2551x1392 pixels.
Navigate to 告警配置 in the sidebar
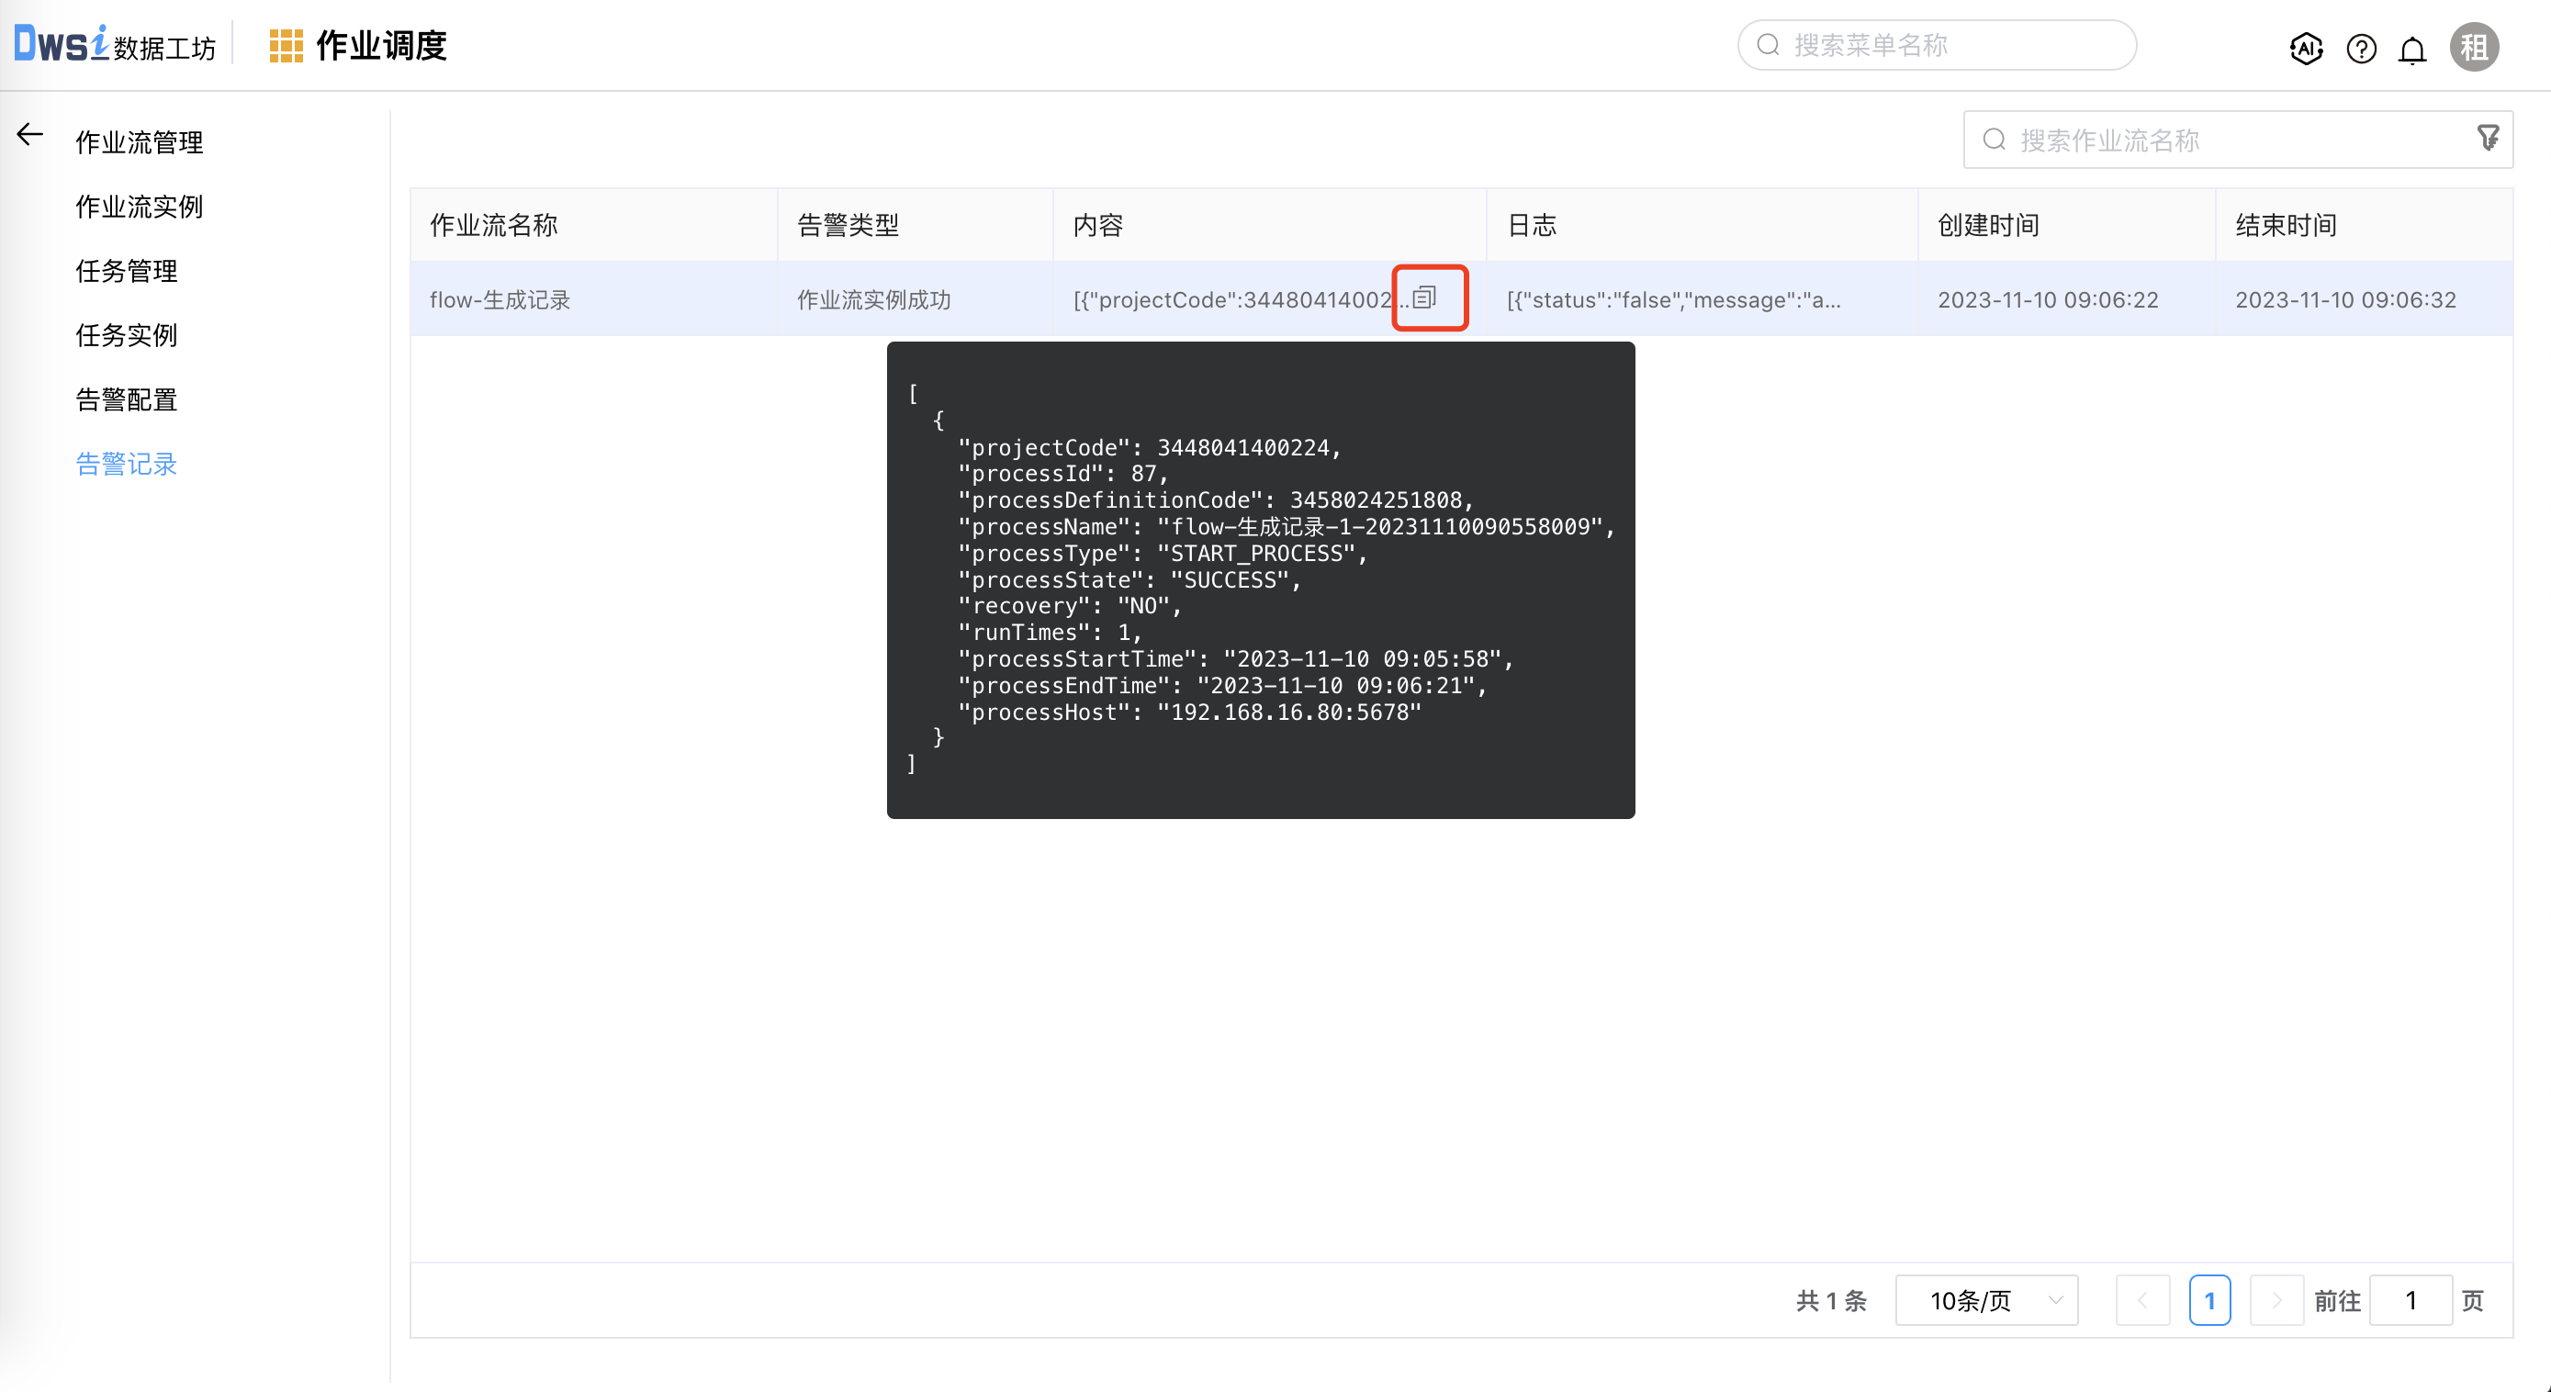click(x=127, y=400)
